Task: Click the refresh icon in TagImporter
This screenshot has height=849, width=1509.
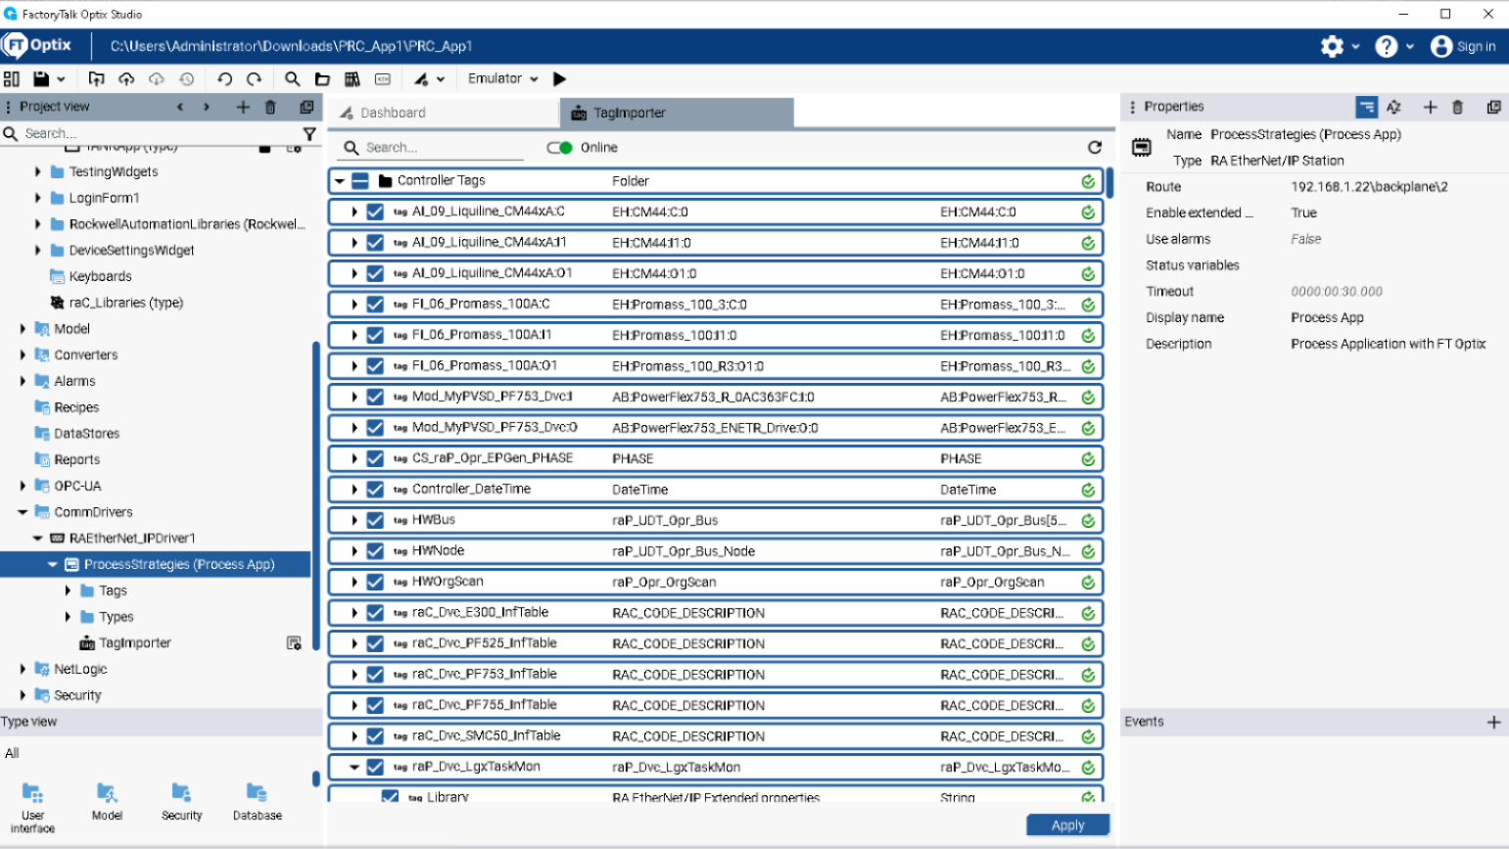Action: [1095, 148]
